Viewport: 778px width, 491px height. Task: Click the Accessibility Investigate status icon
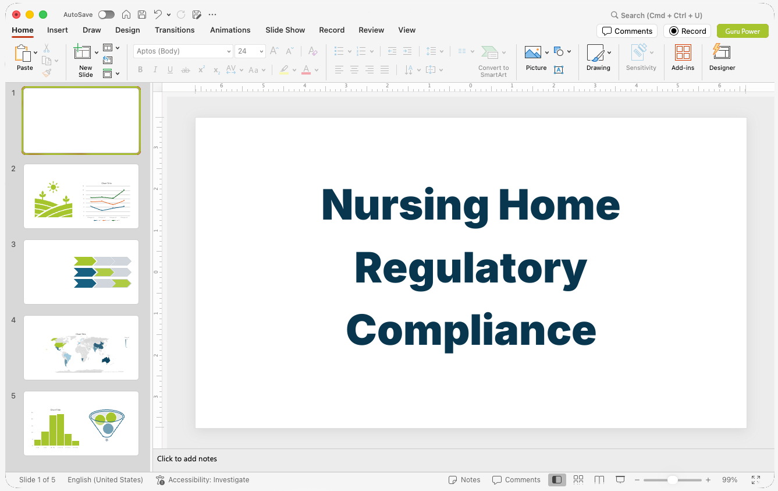161,480
